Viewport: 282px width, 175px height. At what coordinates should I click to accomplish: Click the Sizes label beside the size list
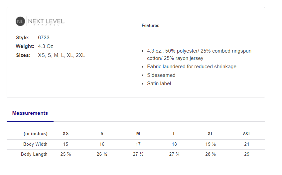(23, 55)
